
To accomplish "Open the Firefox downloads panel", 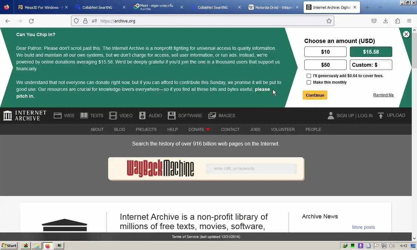I will [385, 21].
